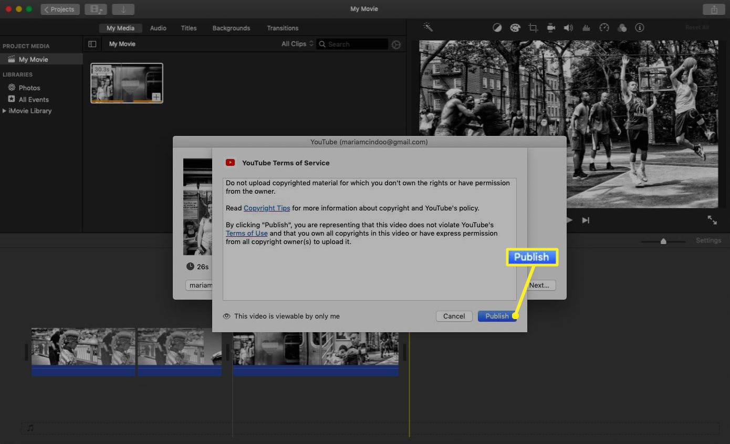Image resolution: width=730 pixels, height=444 pixels.
Task: Go back to Projects
Action: (60, 9)
